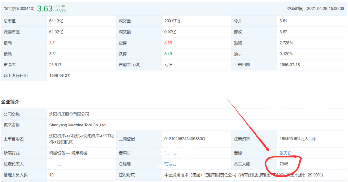
Task: Select the 涨停 label
Action: point(123,43)
